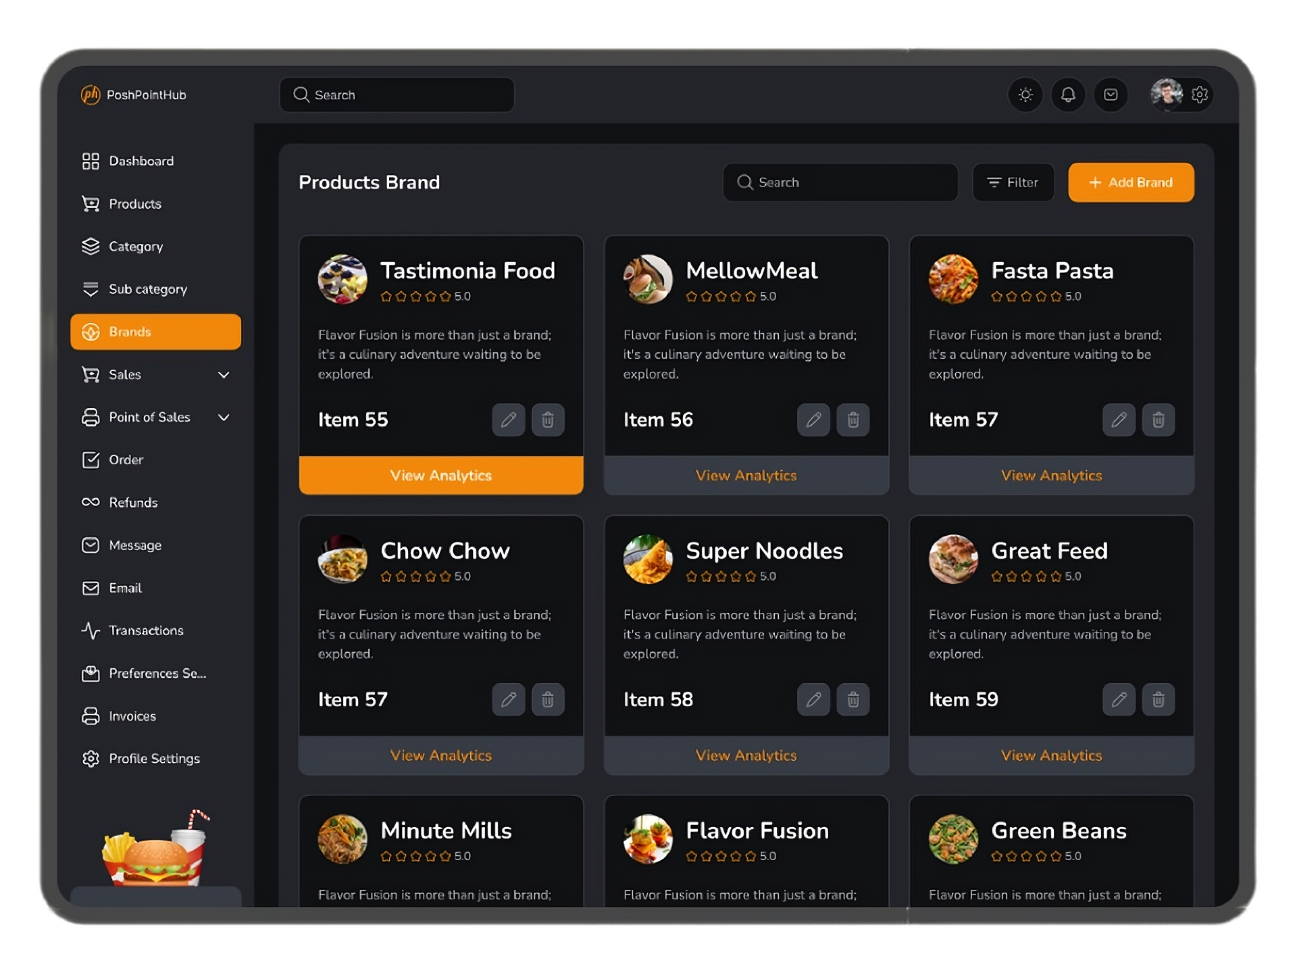Image resolution: width=1297 pixels, height=973 pixels.
Task: Click the PoshPointHub logo icon
Action: (x=91, y=95)
